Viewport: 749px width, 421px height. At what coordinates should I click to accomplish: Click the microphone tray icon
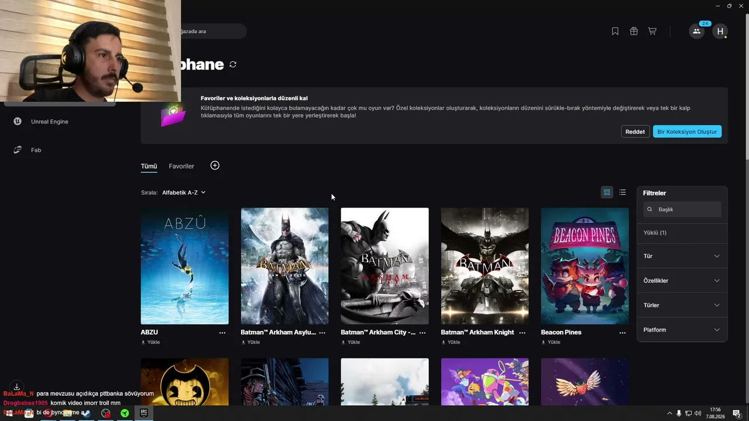pos(679,413)
